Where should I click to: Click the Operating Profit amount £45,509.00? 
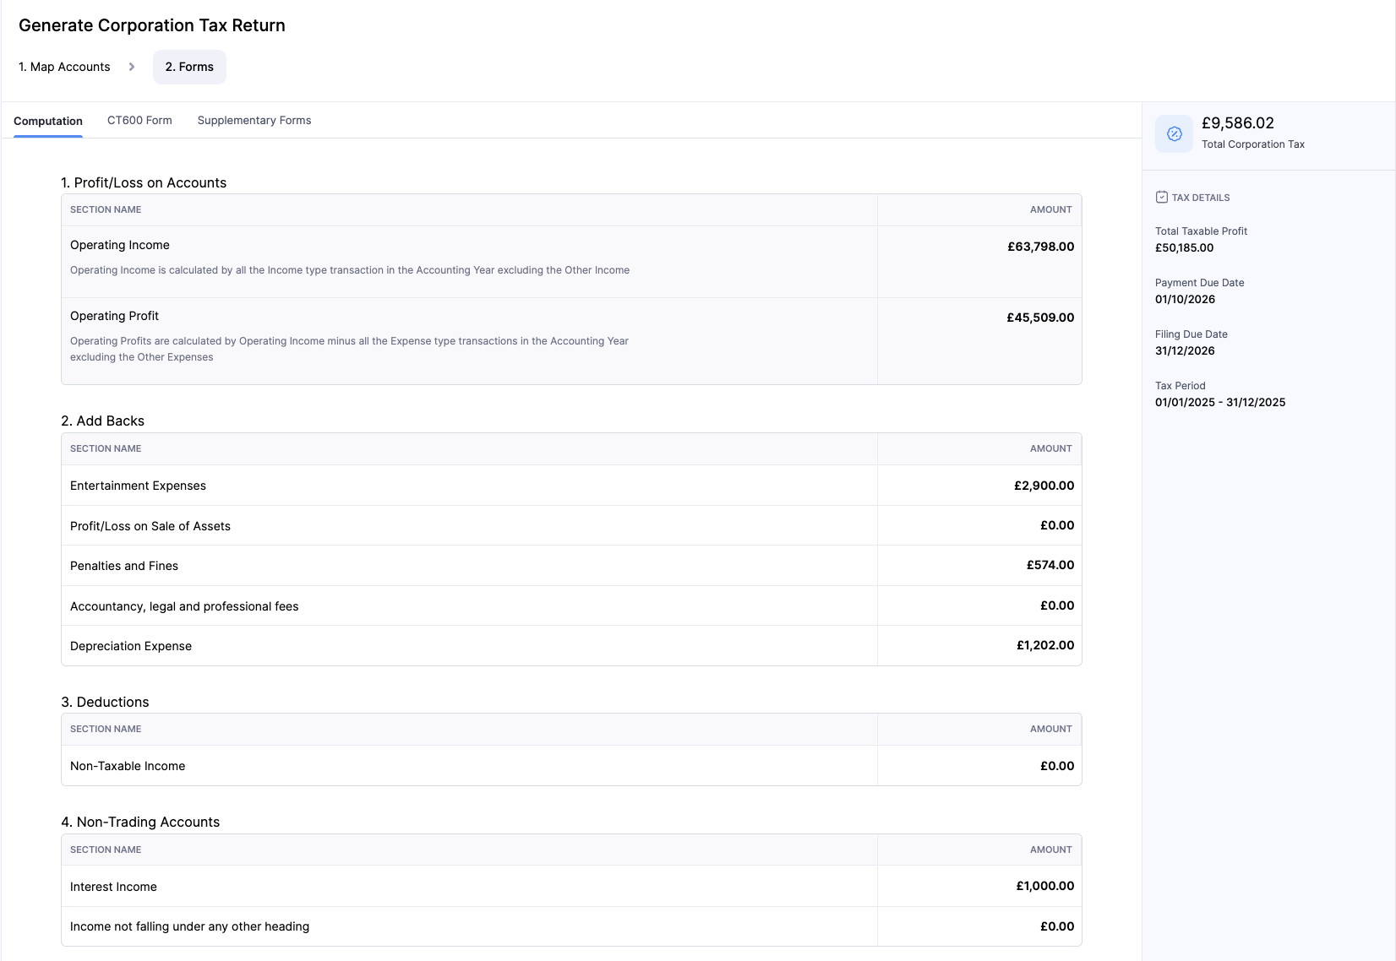[1040, 318]
